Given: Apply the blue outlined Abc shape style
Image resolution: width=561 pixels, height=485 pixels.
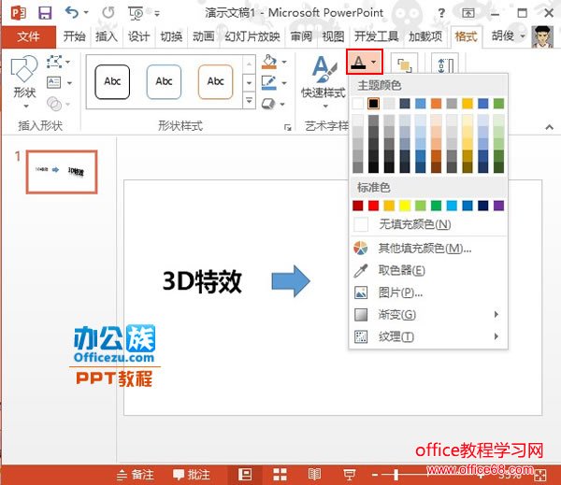Looking at the screenshot, I should point(164,82).
